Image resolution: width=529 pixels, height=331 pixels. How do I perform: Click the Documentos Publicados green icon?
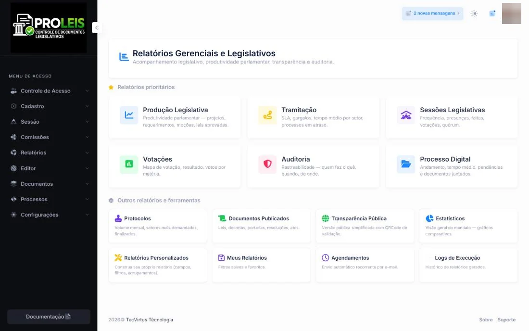(x=222, y=218)
